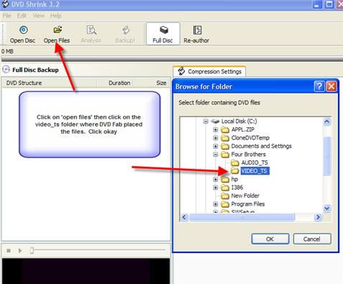Click the dialog's help question mark button
This screenshot has width=343, height=284.
[x=319, y=86]
